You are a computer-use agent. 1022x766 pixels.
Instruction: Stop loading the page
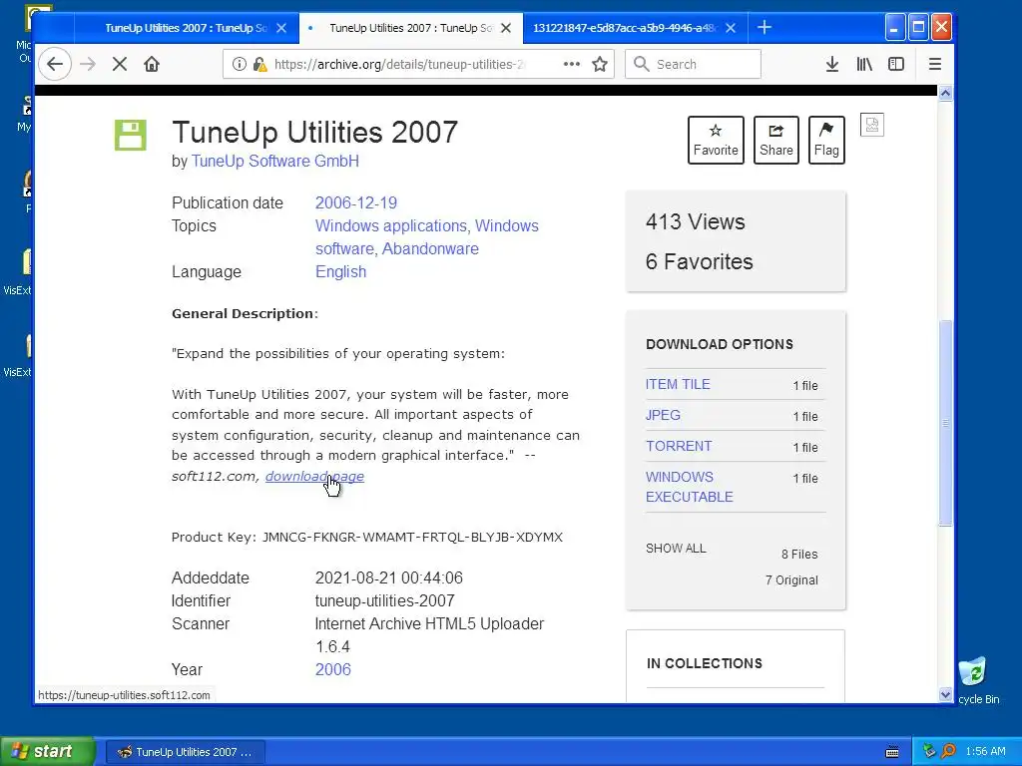coord(120,64)
